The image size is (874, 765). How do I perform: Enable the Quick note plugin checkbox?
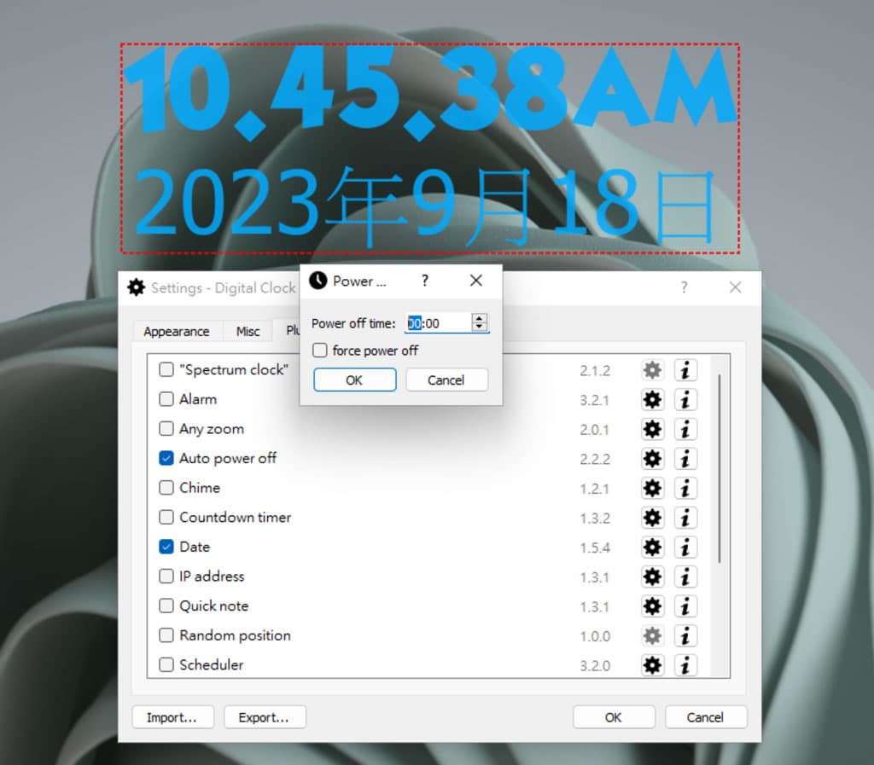(x=166, y=606)
